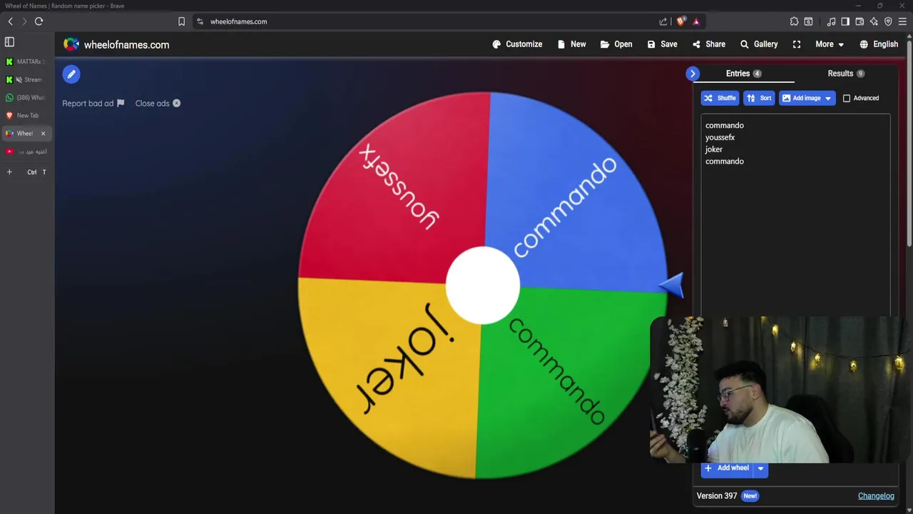Screen dimensions: 913x514
Task: Click the Report bad ad link
Action: point(93,104)
